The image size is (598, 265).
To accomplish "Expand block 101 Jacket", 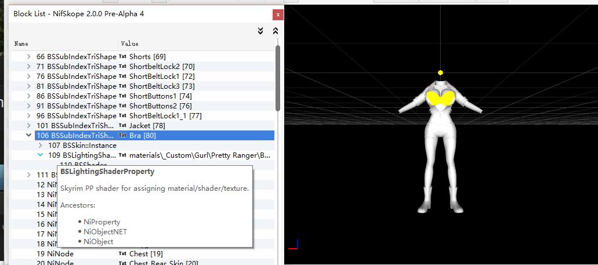I will pos(29,125).
